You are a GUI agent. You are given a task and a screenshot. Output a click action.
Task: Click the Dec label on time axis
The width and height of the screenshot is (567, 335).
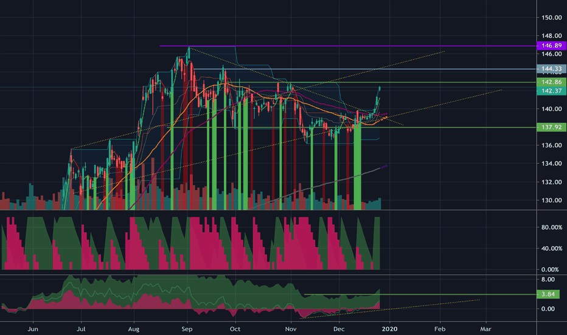pyautogui.click(x=339, y=329)
